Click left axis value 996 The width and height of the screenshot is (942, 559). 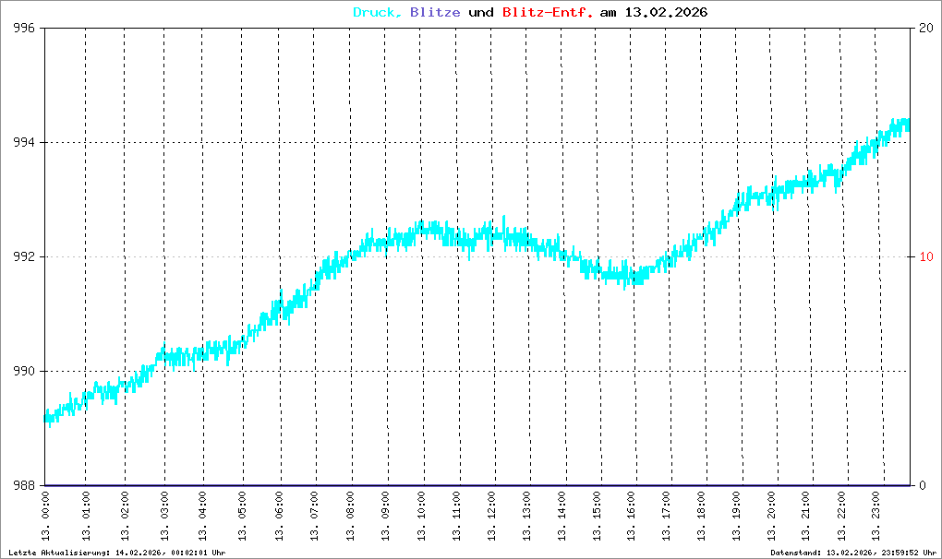click(x=24, y=29)
